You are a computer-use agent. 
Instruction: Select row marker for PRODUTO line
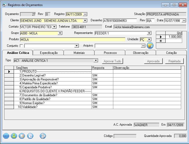pos(9,71)
